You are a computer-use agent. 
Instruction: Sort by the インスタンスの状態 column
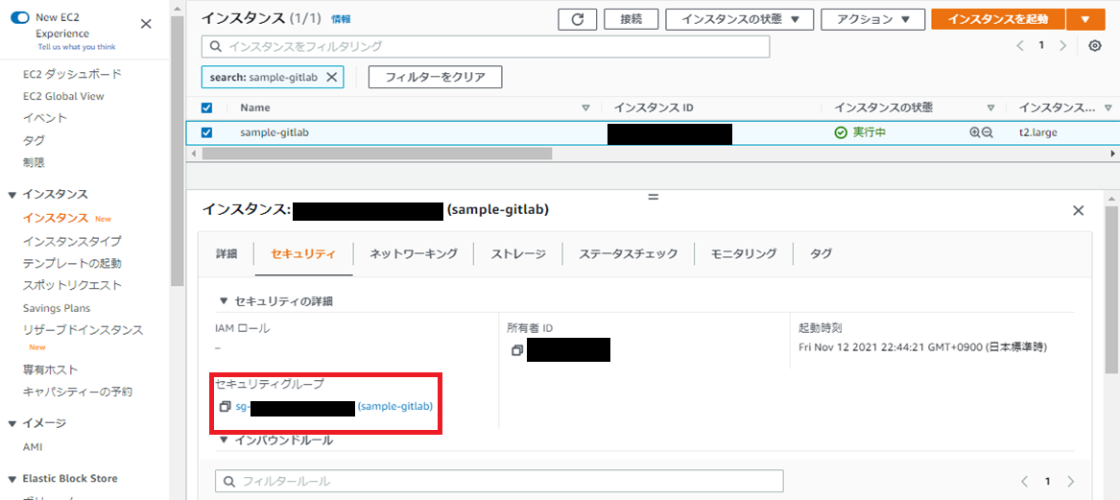tap(990, 107)
